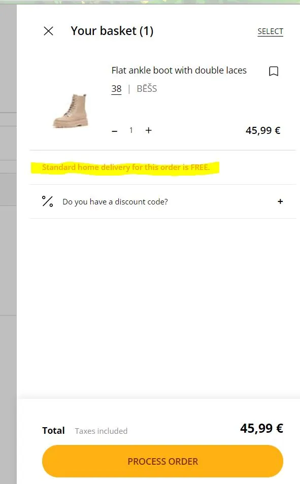This screenshot has height=484, width=300.
Task: Click the bold total amount 45,99 €
Action: (x=262, y=428)
